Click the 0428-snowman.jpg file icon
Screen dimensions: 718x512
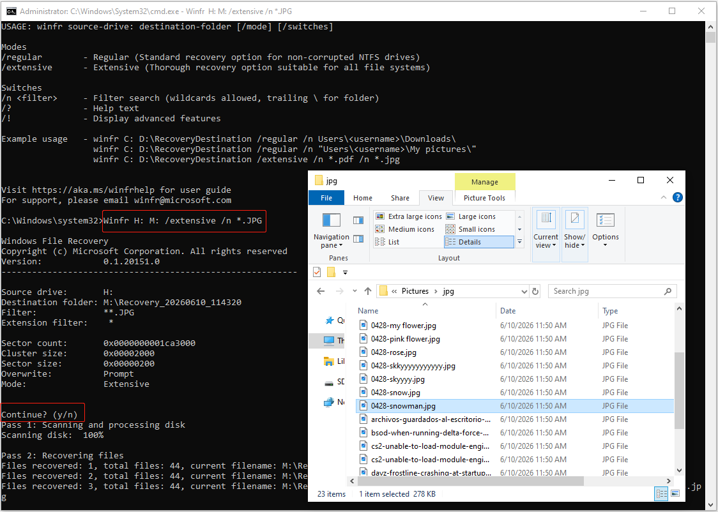click(x=363, y=406)
